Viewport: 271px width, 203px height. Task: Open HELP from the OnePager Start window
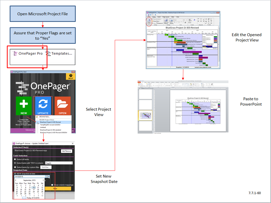pos(71,77)
